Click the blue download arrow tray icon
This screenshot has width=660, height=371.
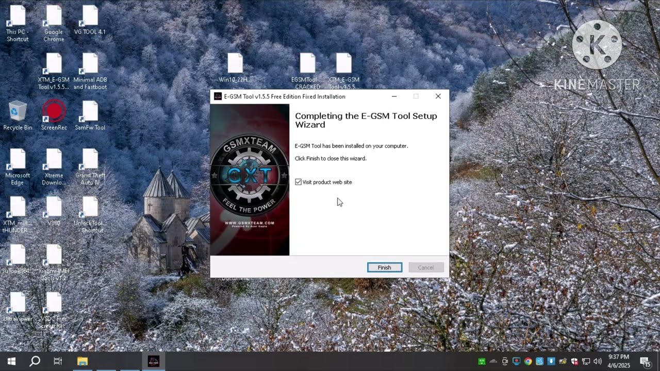(551, 361)
